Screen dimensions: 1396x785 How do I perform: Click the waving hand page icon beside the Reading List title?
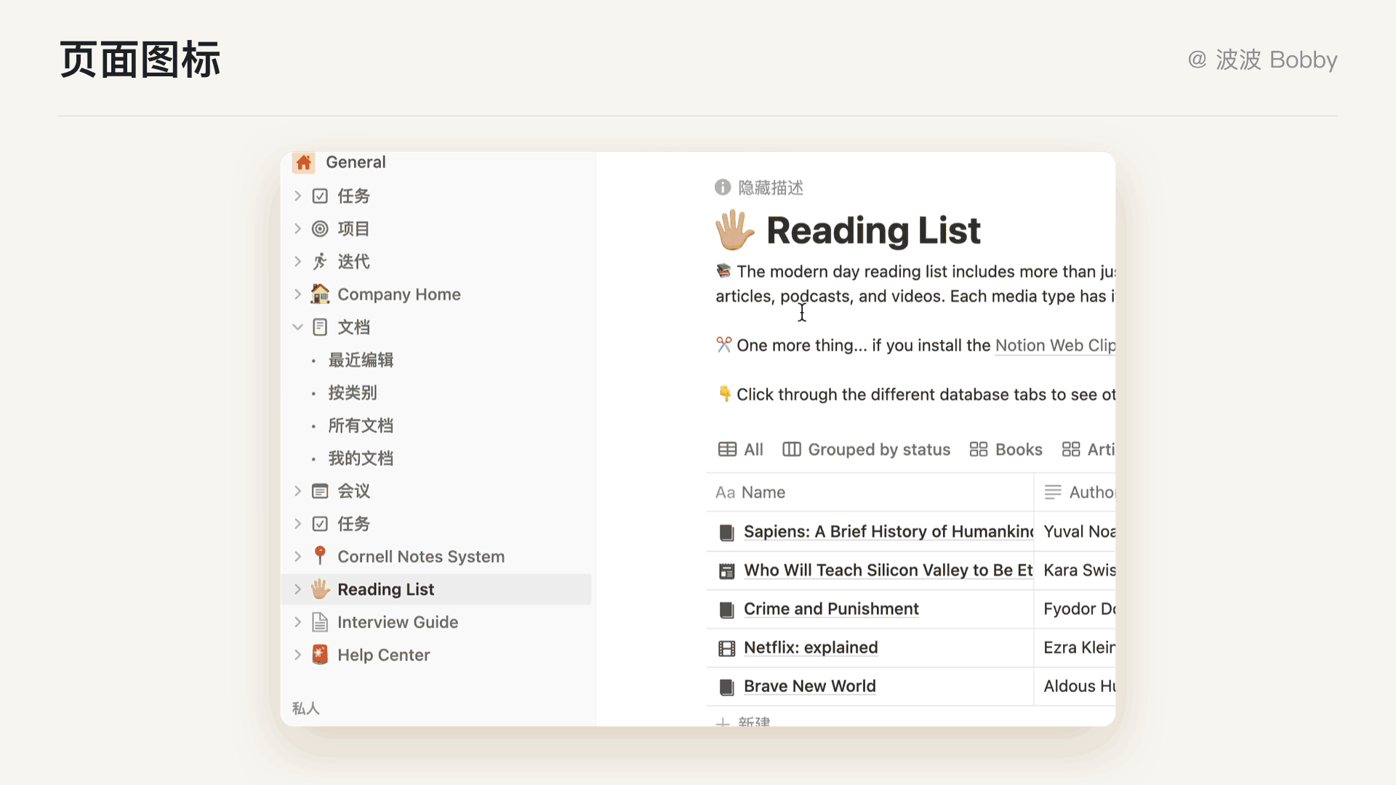point(734,230)
